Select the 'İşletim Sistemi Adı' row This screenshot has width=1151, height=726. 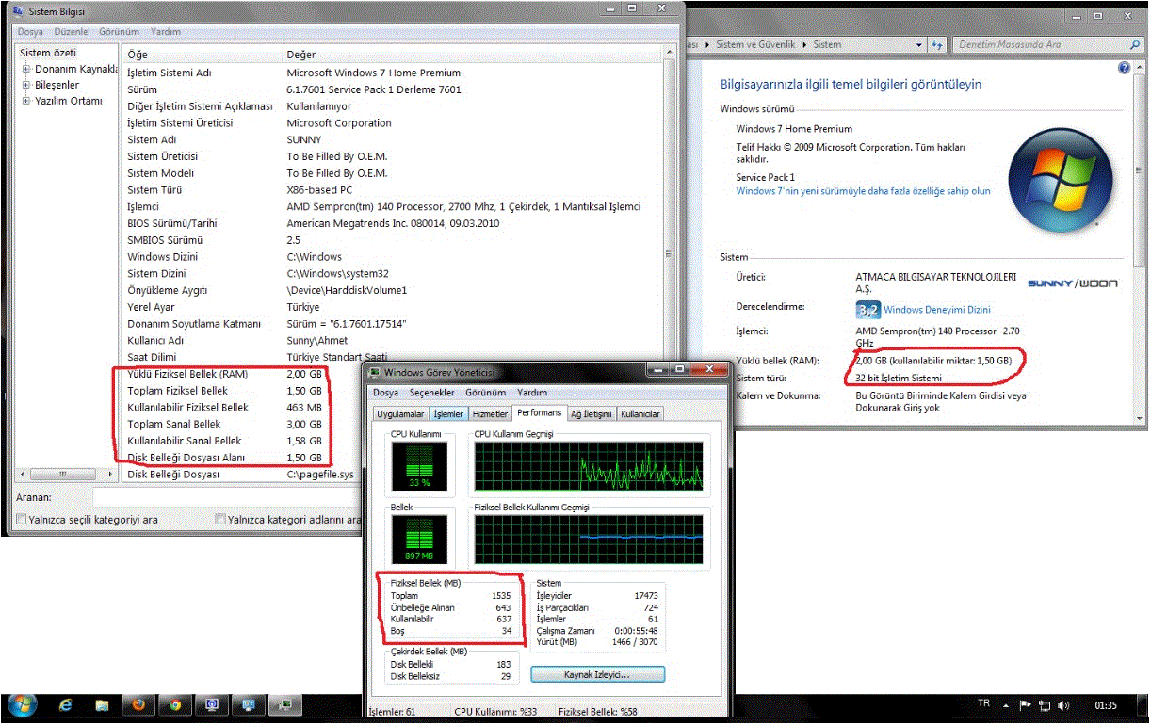(x=393, y=73)
